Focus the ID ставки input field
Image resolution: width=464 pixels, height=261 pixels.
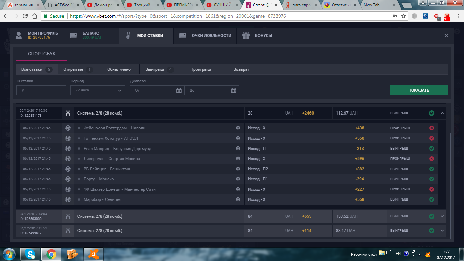point(41,90)
